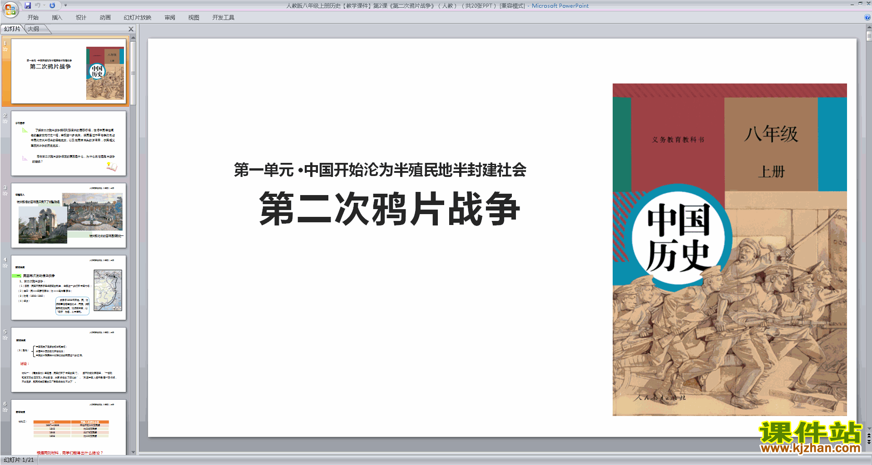The height and width of the screenshot is (465, 872).
Task: Click animation star icon beside slide 3
Action: click(5, 194)
